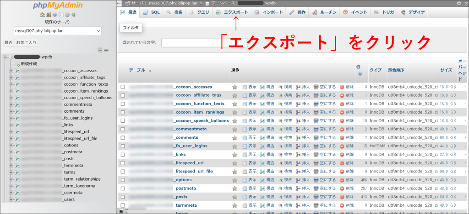Open the エクスポート (Export) tab
Image resolution: width=469 pixels, height=214 pixels.
(232, 12)
